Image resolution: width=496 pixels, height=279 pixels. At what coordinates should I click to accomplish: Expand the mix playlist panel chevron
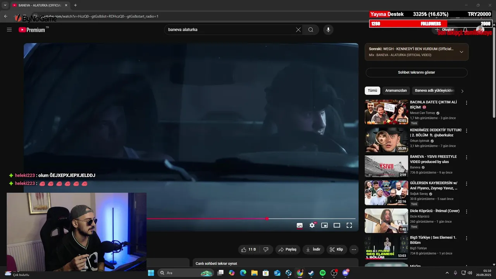461,52
